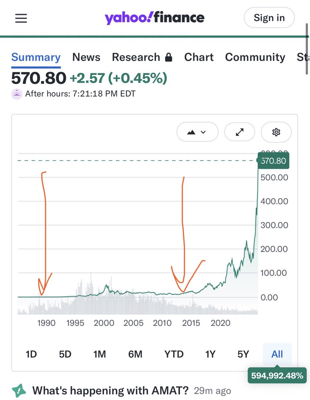
Task: Open the Community tab
Action: [x=255, y=57]
